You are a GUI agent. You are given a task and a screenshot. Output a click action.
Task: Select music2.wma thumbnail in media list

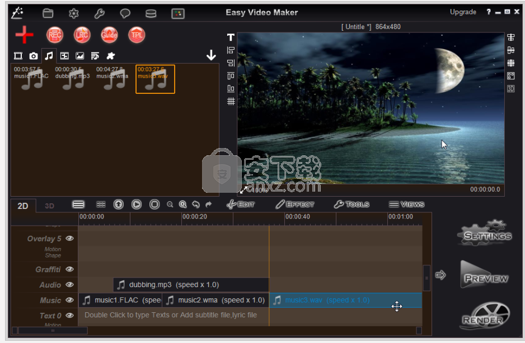112,79
